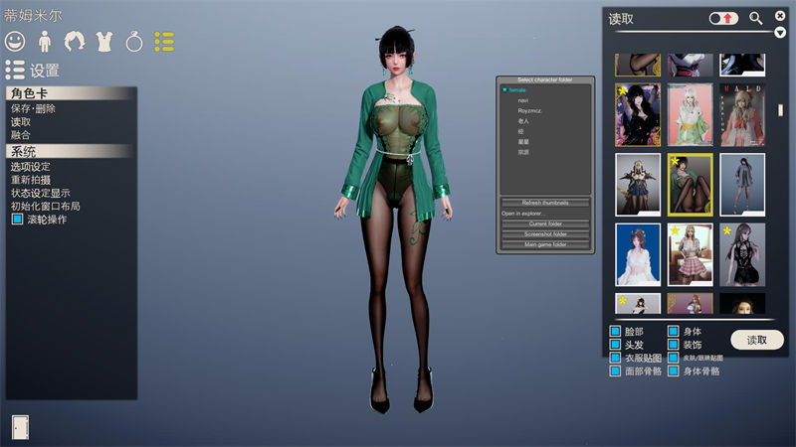Click the magnifying glass search icon
796x447 pixels.
756,18
